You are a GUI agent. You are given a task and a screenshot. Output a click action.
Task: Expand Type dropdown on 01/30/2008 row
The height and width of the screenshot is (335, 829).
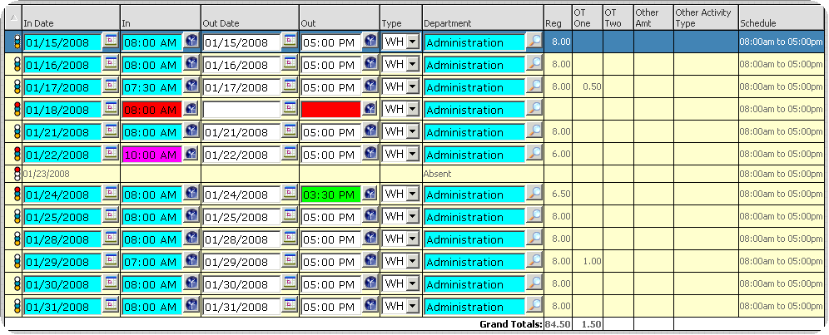tap(412, 283)
